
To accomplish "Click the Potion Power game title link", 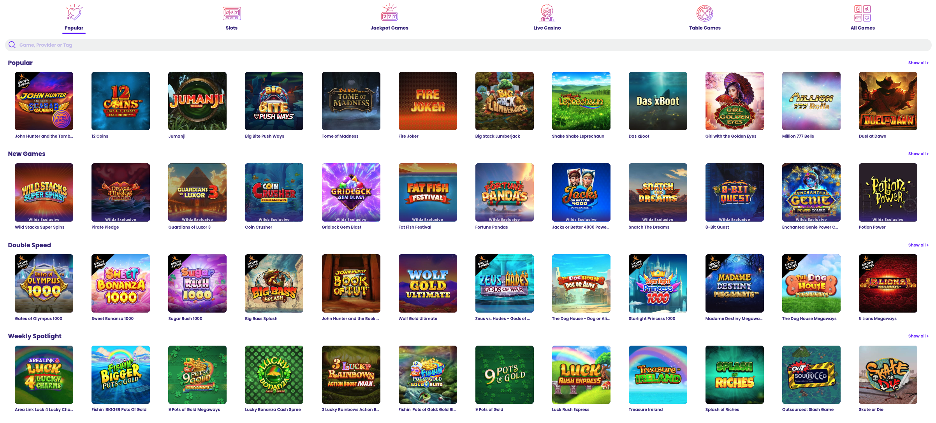I will tap(872, 227).
